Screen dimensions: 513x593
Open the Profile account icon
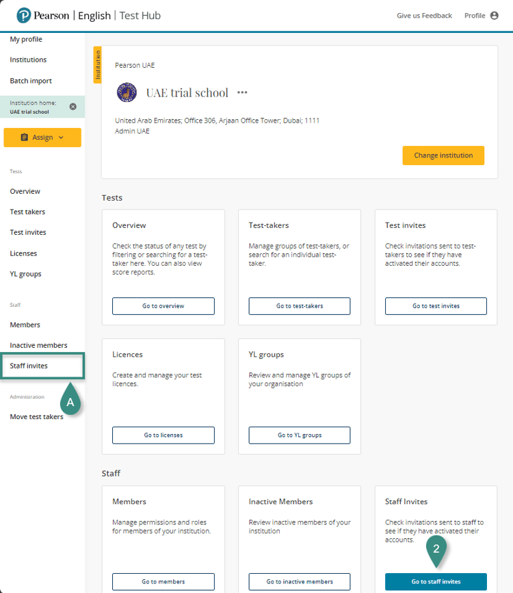tap(495, 16)
